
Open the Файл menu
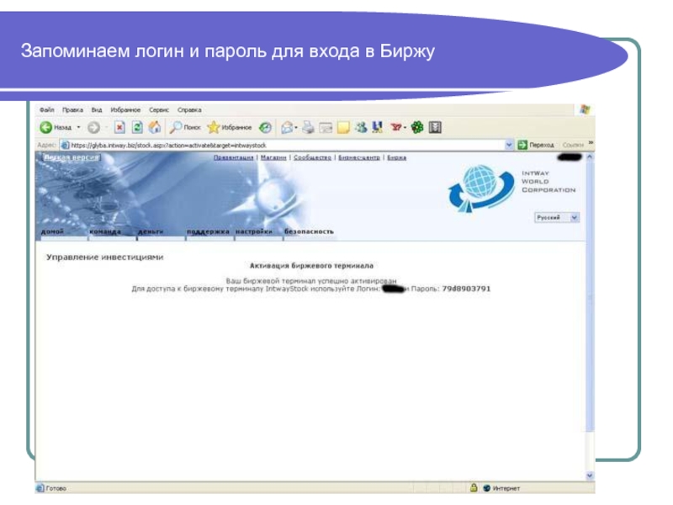[x=46, y=109]
